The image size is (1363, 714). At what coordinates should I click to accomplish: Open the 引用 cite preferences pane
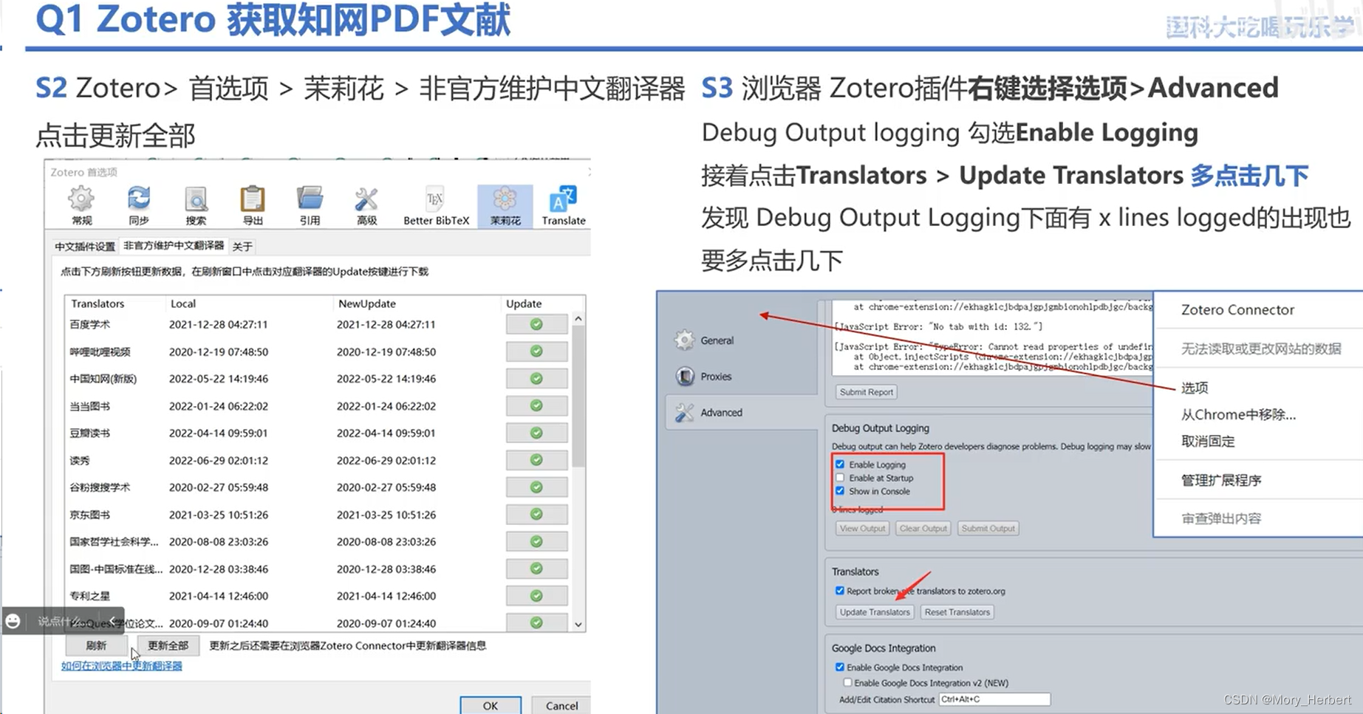pos(310,205)
